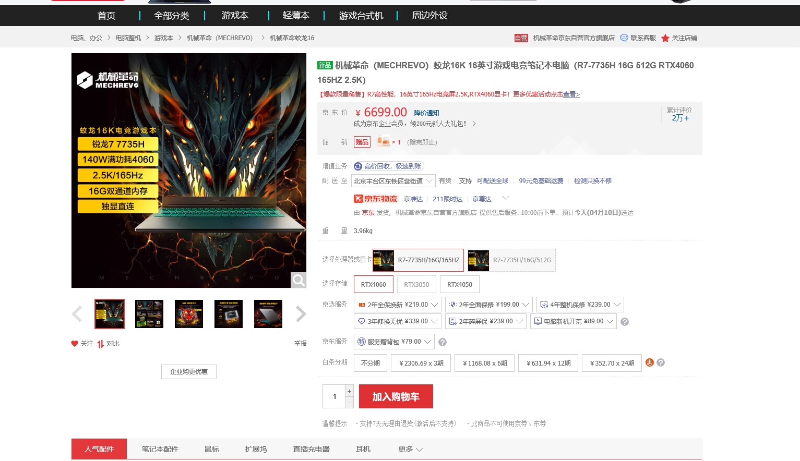
Task: Click the 自营 badge in the breadcrumb bar
Action: coord(521,38)
